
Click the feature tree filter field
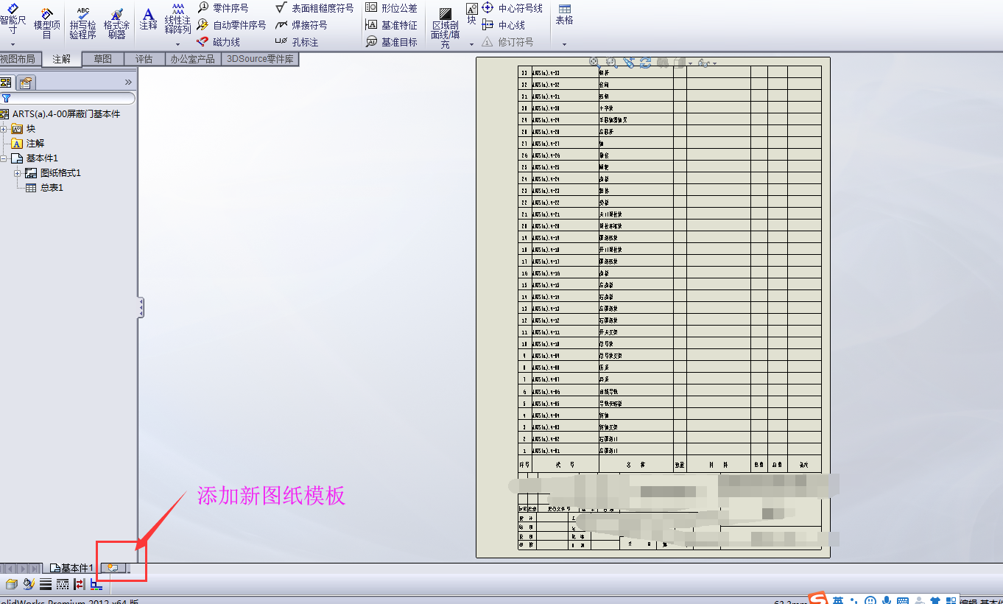coord(68,98)
